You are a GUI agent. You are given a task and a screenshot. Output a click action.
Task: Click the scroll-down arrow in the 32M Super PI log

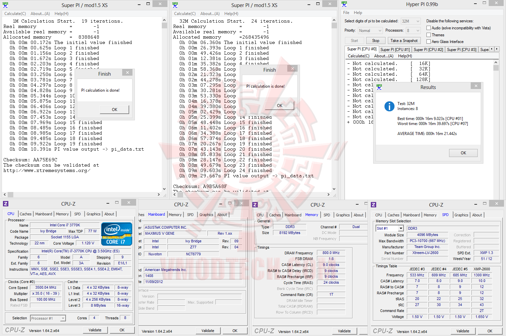[334, 189]
